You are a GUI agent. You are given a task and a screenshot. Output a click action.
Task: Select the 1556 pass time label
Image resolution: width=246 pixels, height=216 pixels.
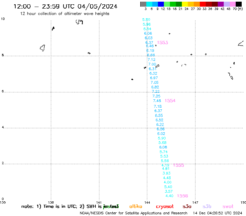(x=183, y=196)
